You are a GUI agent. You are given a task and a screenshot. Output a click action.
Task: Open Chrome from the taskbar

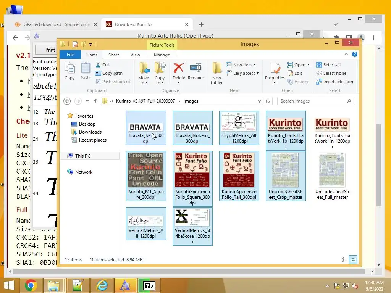coord(31,285)
